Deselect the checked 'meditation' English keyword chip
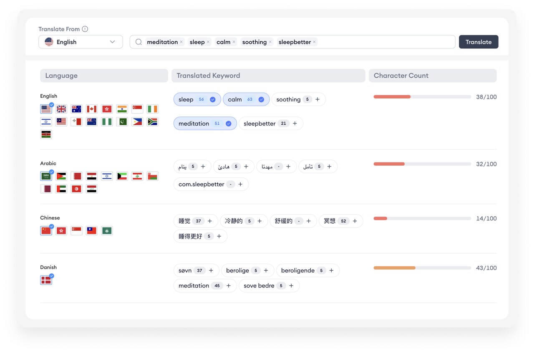The image size is (534, 353). (229, 124)
